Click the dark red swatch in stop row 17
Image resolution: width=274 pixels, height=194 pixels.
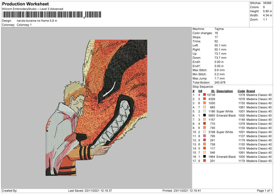(205, 161)
